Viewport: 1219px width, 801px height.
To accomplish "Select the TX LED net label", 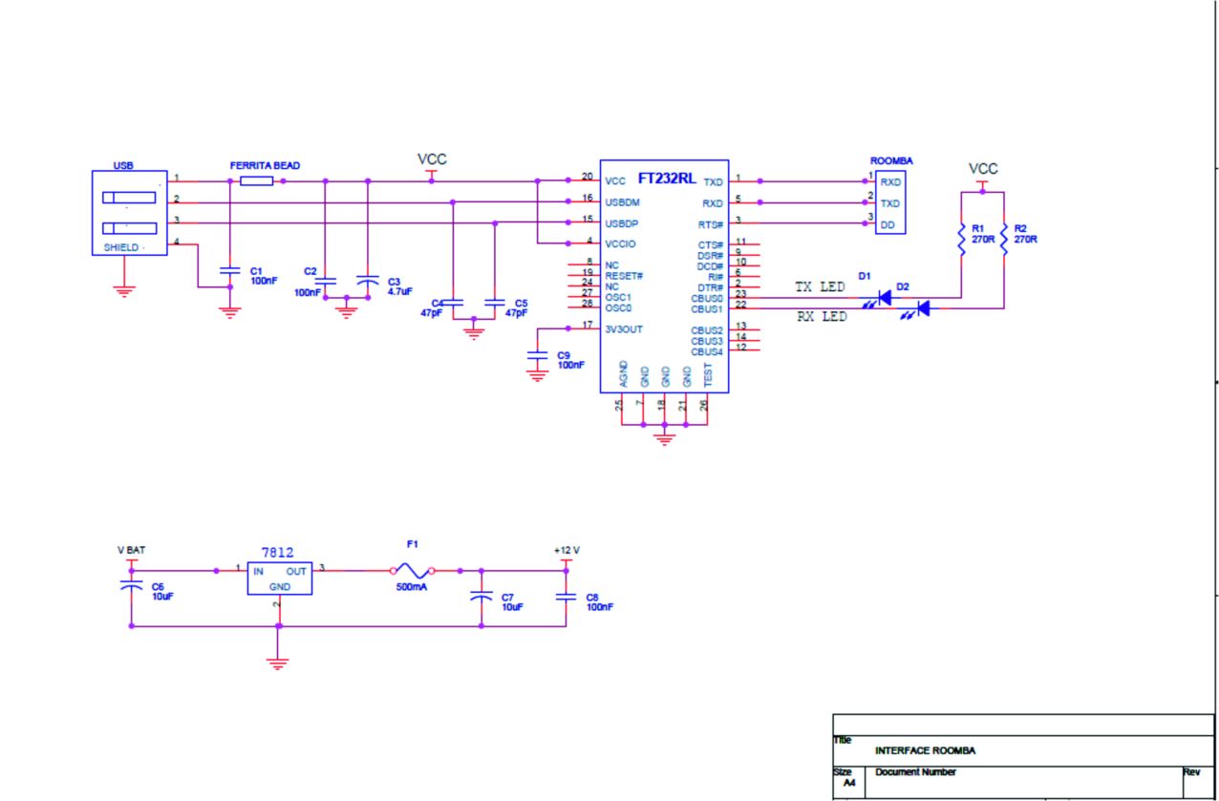I will click(821, 286).
